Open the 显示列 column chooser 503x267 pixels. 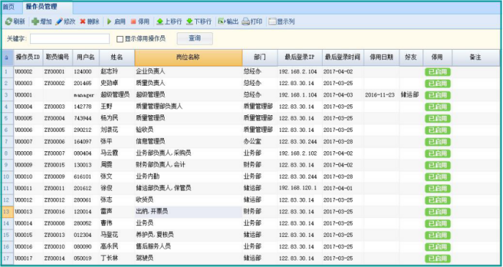[x=282, y=22]
